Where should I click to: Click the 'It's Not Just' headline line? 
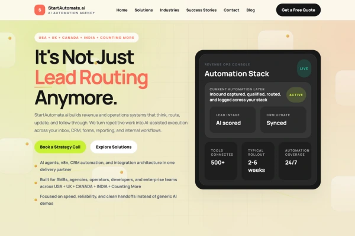tap(84, 57)
